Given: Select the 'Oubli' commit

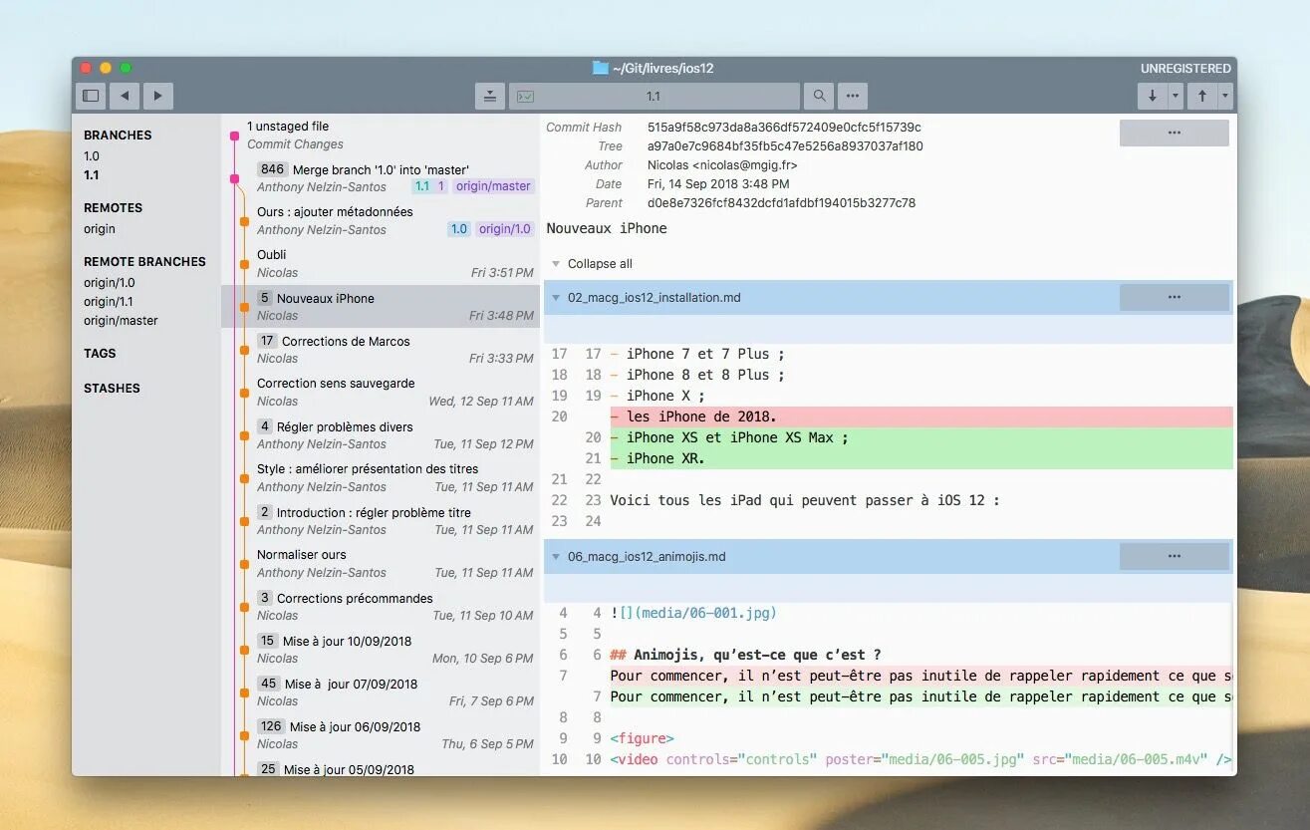Looking at the screenshot, I should (x=381, y=263).
